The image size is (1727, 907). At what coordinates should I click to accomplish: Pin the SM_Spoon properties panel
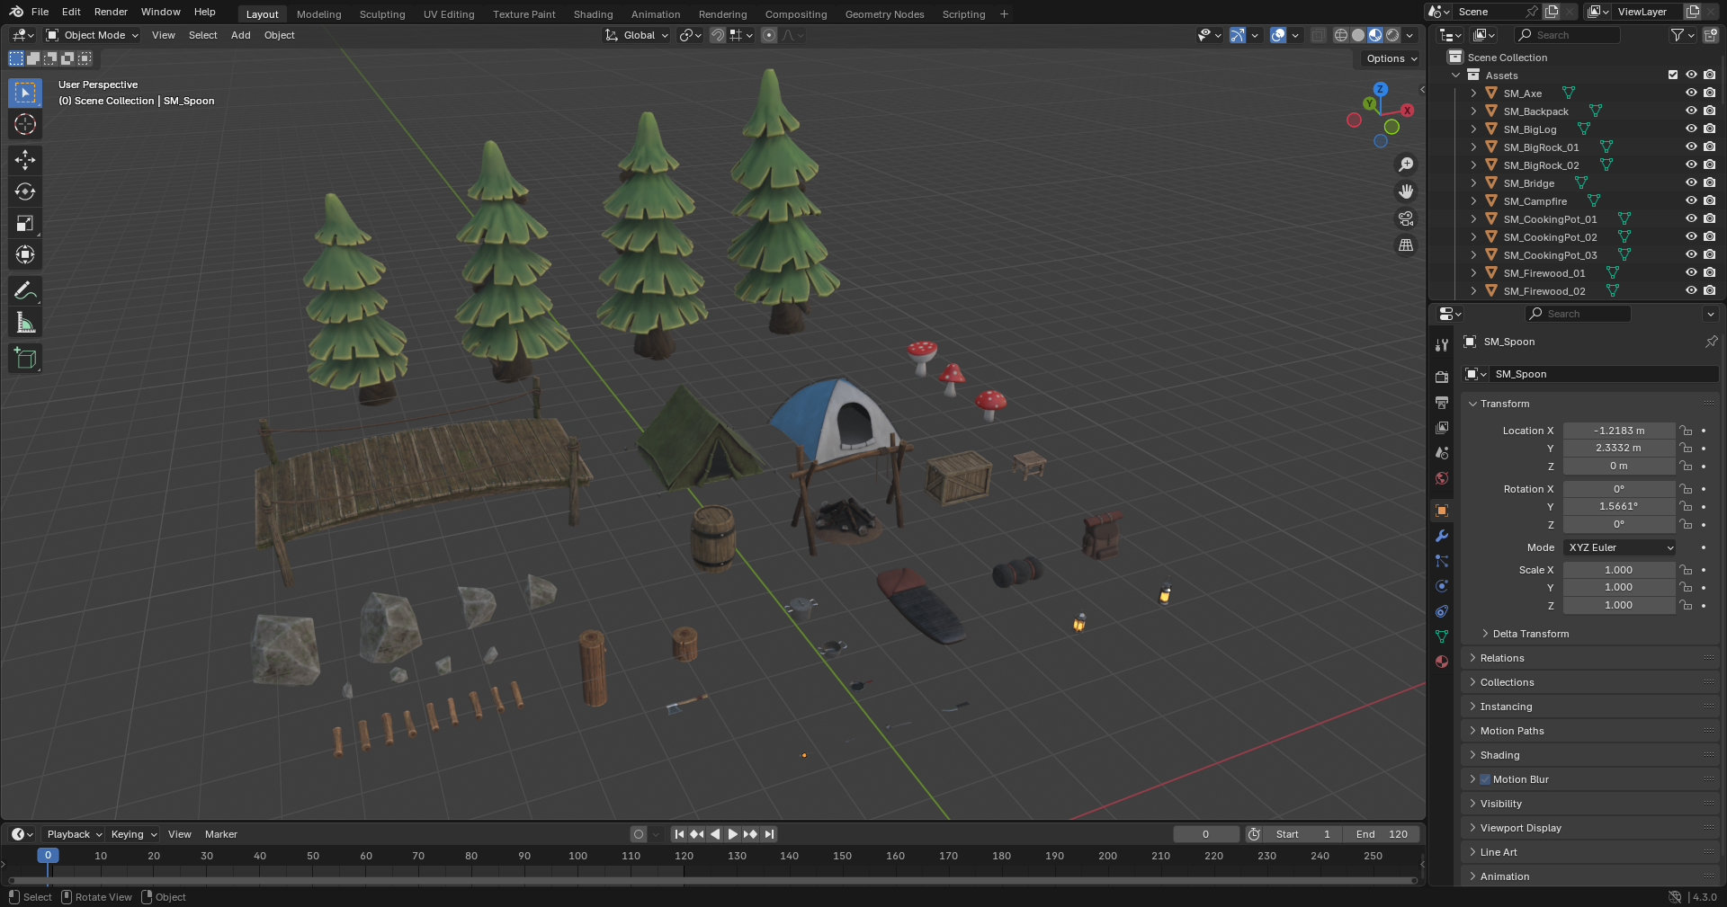coord(1711,342)
